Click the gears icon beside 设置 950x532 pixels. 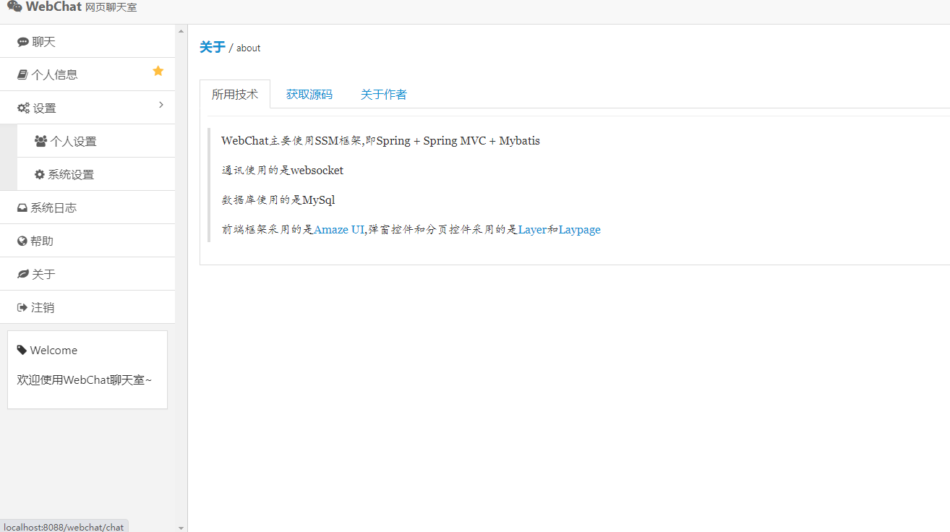pos(23,108)
